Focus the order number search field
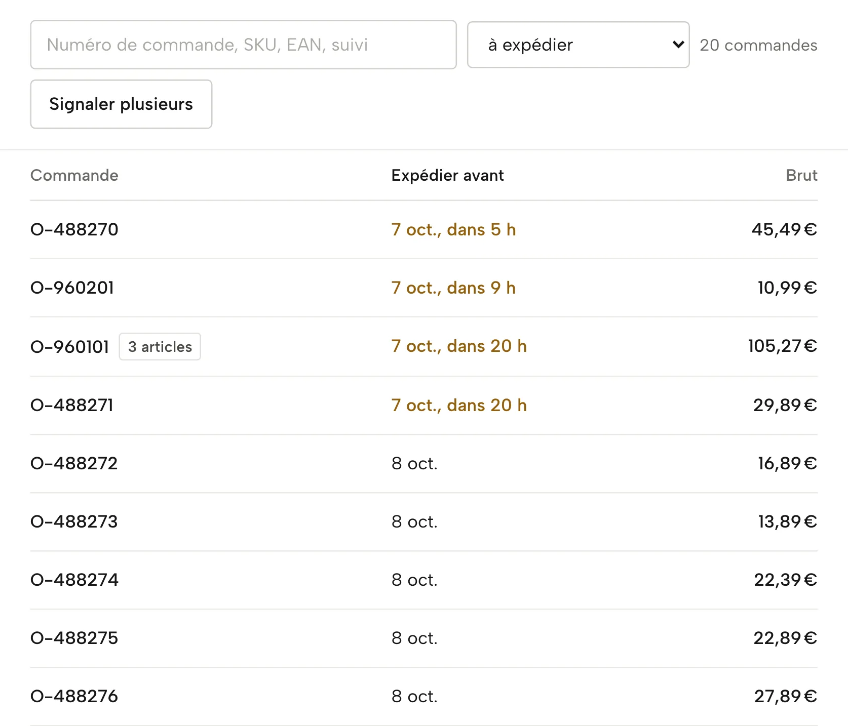 [x=243, y=45]
